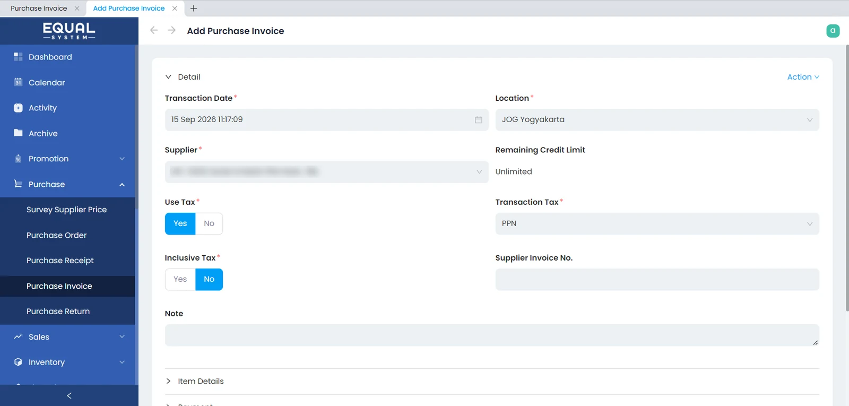Expand the Item Details section
This screenshot has height=406, width=849.
(168, 381)
